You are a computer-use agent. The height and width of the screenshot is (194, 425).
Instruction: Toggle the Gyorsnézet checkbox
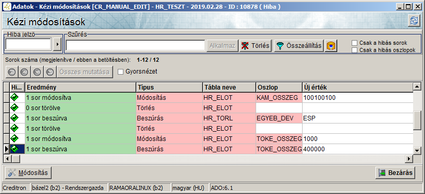point(121,72)
